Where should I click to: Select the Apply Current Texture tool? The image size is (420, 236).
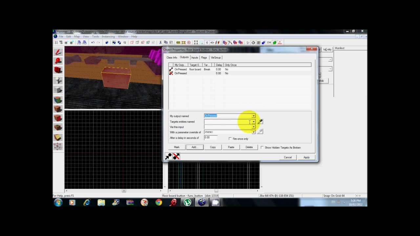58,109
